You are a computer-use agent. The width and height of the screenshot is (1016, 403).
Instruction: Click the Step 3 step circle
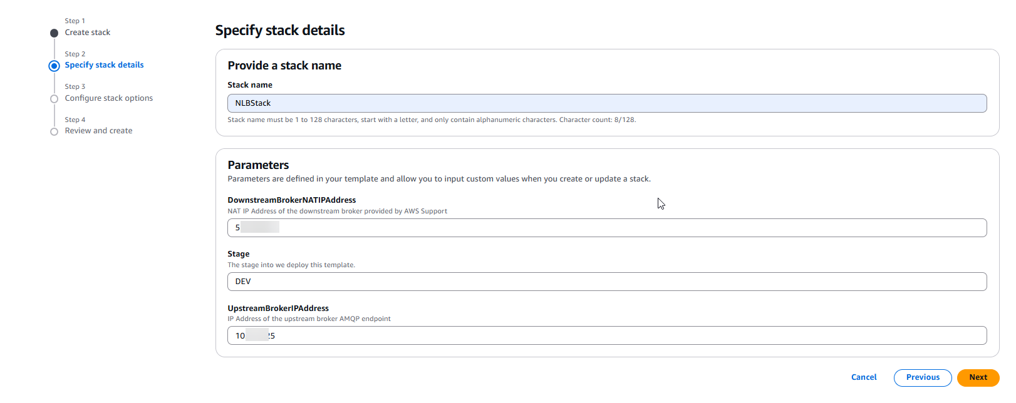pyautogui.click(x=54, y=99)
